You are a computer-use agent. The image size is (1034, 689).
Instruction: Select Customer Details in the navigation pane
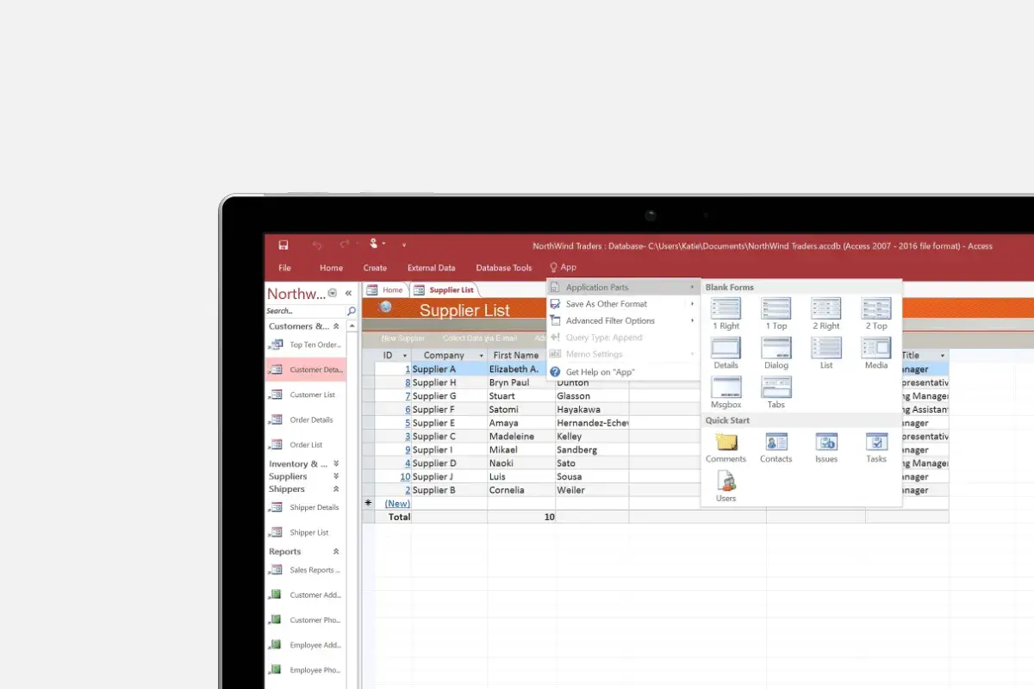click(305, 369)
